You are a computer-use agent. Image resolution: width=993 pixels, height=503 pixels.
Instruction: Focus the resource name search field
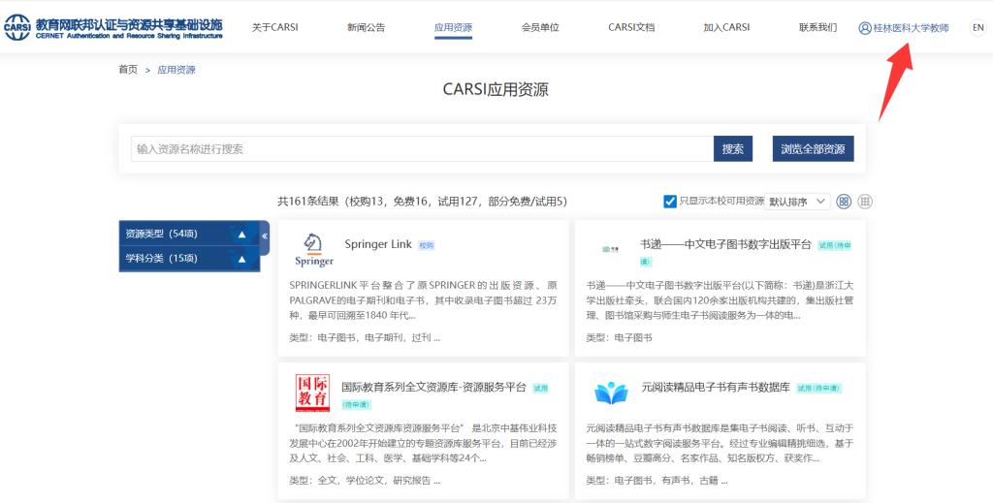click(422, 148)
